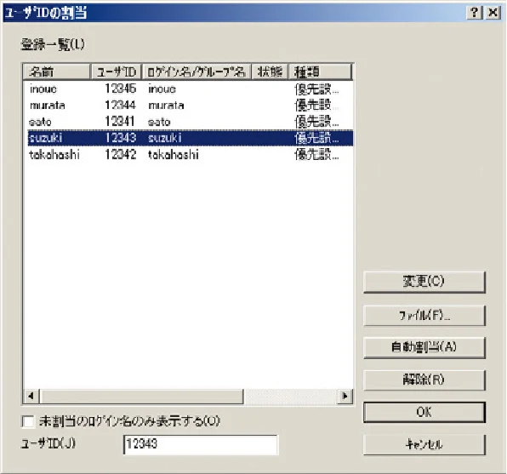Sort by ログイン名/グループ名 column header

[x=197, y=71]
